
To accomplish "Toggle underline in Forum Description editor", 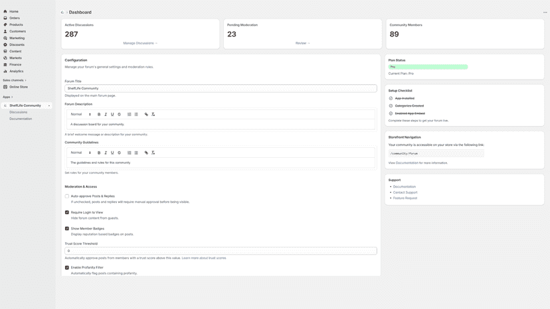I will click(112, 114).
